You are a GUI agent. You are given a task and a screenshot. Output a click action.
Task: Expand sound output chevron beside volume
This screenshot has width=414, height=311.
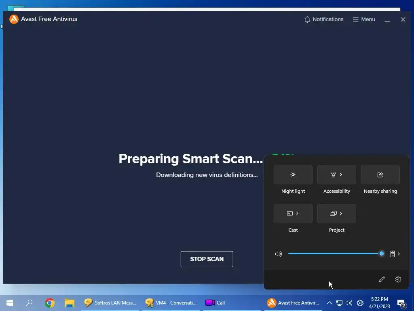tap(399, 254)
